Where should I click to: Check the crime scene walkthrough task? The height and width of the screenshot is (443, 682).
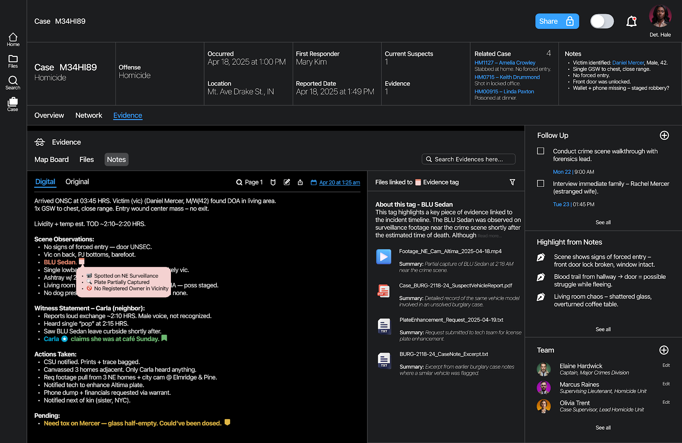click(540, 151)
